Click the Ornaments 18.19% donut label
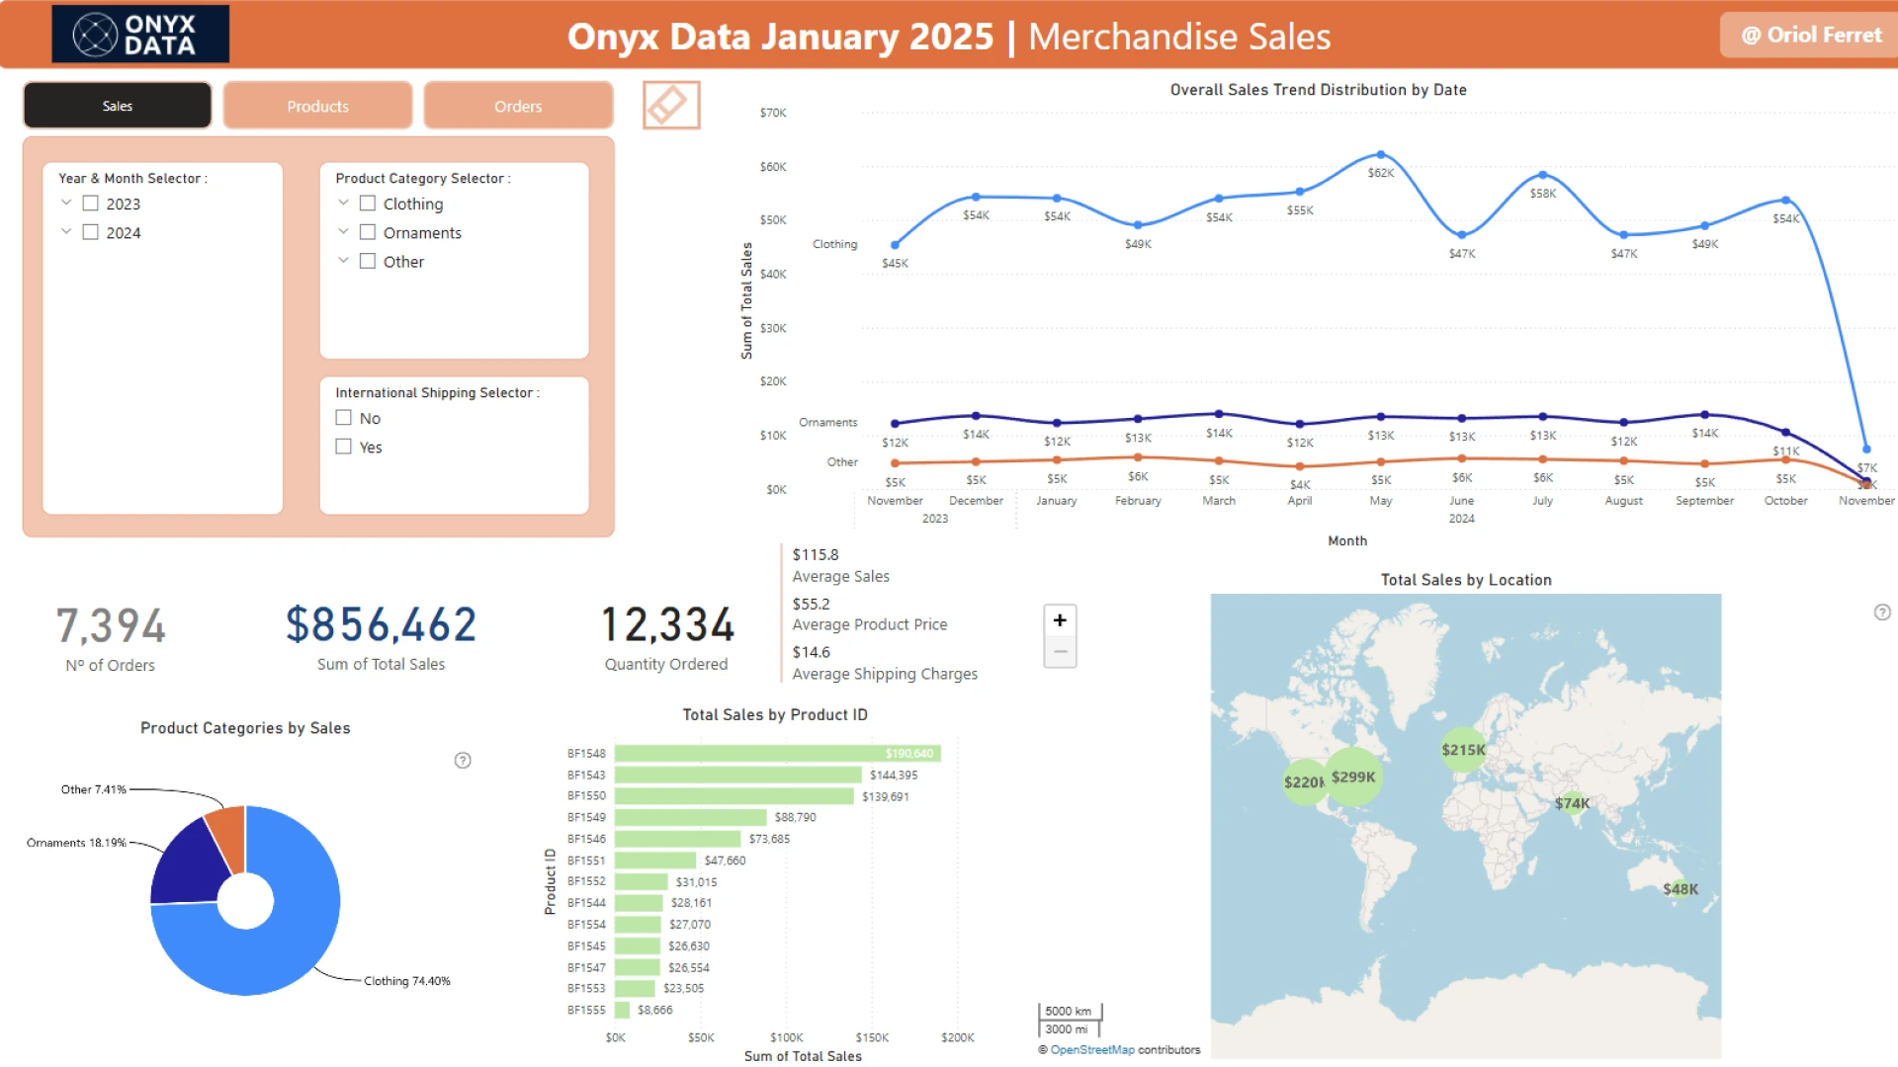This screenshot has width=1898, height=1067. [76, 843]
